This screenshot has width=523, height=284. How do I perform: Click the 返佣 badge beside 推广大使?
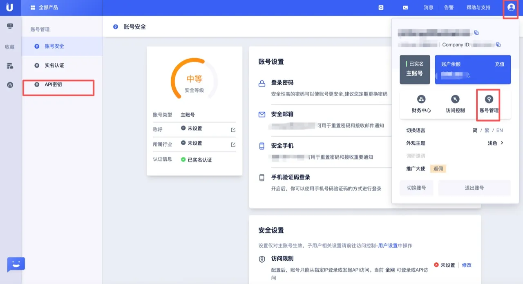438,169
